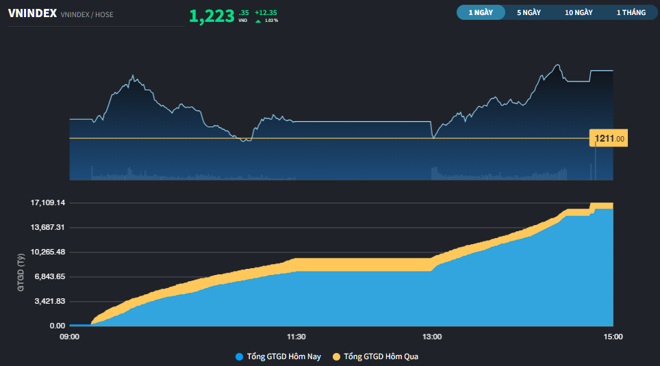Click the GTGD (Tỷ) axis title
Image resolution: width=660 pixels, height=366 pixels.
[x=21, y=272]
